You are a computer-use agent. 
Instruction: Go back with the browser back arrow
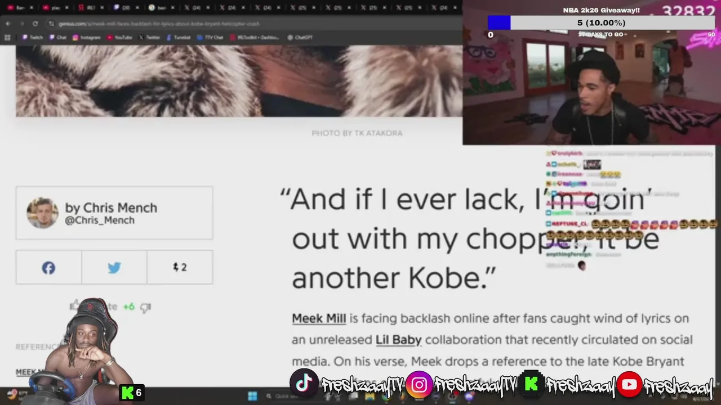click(x=8, y=24)
